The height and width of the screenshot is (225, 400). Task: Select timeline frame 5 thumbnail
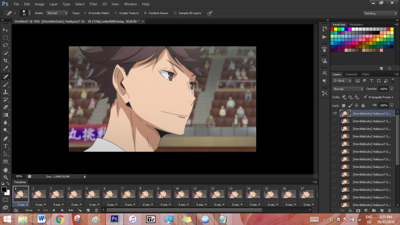(92, 194)
